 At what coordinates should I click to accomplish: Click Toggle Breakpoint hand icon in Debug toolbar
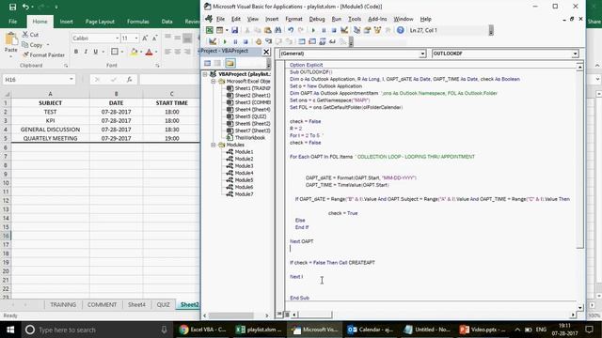259,41
